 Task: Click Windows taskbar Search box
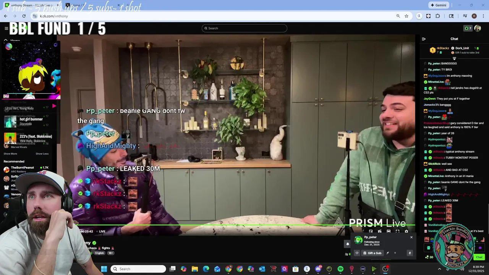(x=138, y=269)
